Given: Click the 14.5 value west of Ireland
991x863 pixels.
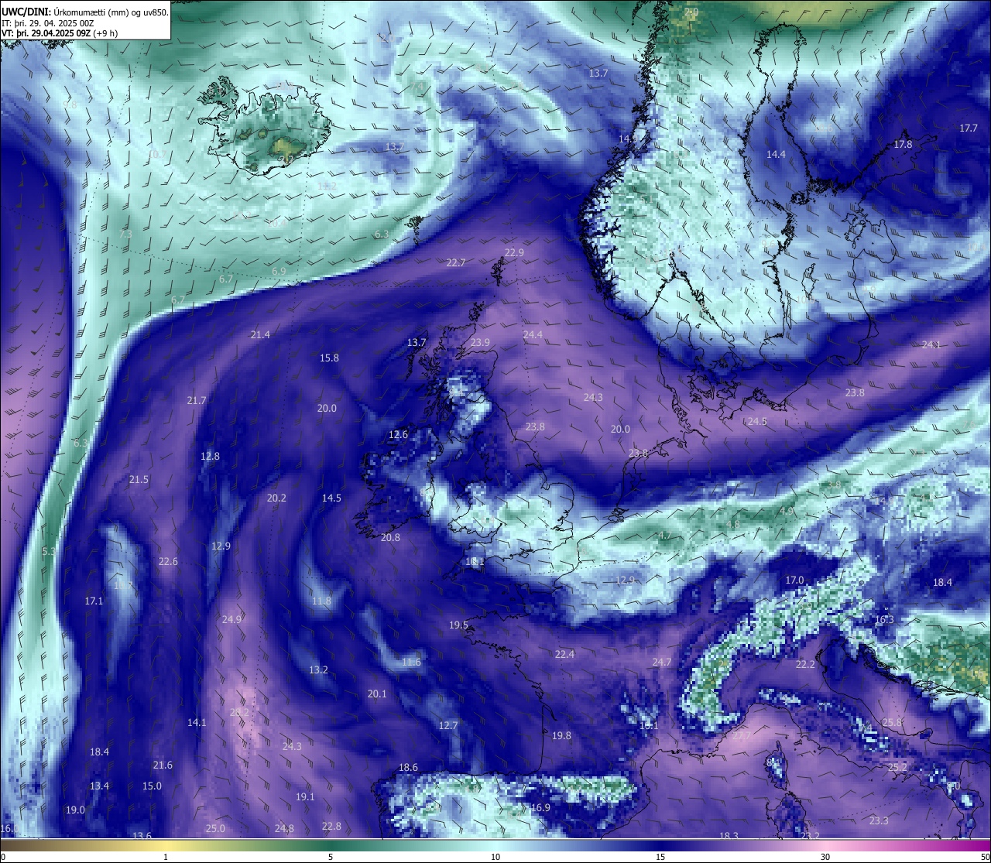Looking at the screenshot, I should coord(331,498).
